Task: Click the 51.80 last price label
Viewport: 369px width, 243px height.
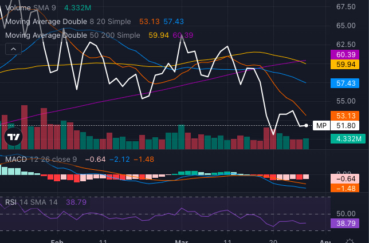Action: tap(347, 126)
